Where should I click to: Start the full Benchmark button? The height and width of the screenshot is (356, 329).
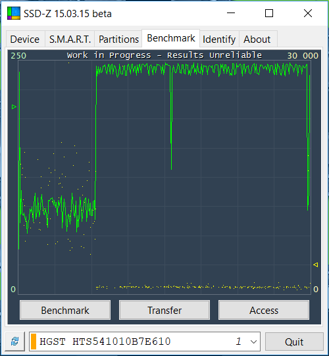tap(65, 310)
